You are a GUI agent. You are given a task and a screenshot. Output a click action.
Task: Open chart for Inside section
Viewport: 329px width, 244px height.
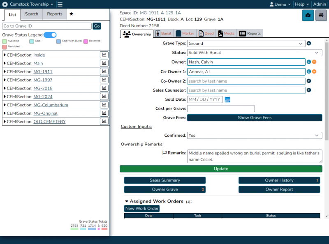pyautogui.click(x=104, y=55)
